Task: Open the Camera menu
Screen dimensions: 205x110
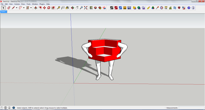Action: 17,4
